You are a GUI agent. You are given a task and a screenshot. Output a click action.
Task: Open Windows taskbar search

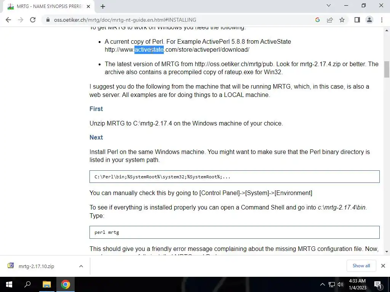(27, 284)
